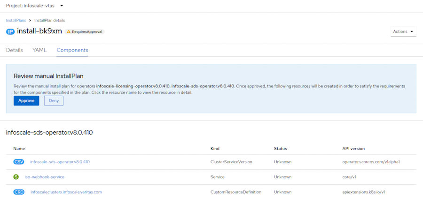Approve the manual install plan
The height and width of the screenshot is (198, 423).
26,101
